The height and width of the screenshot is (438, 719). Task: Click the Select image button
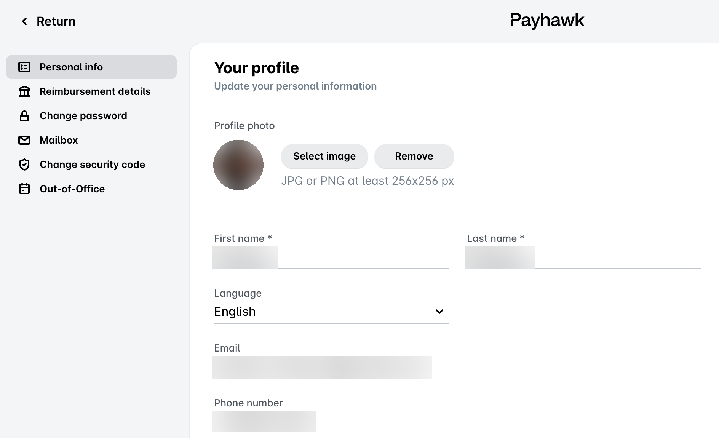tap(324, 156)
